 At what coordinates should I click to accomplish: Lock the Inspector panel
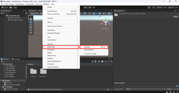175,10
